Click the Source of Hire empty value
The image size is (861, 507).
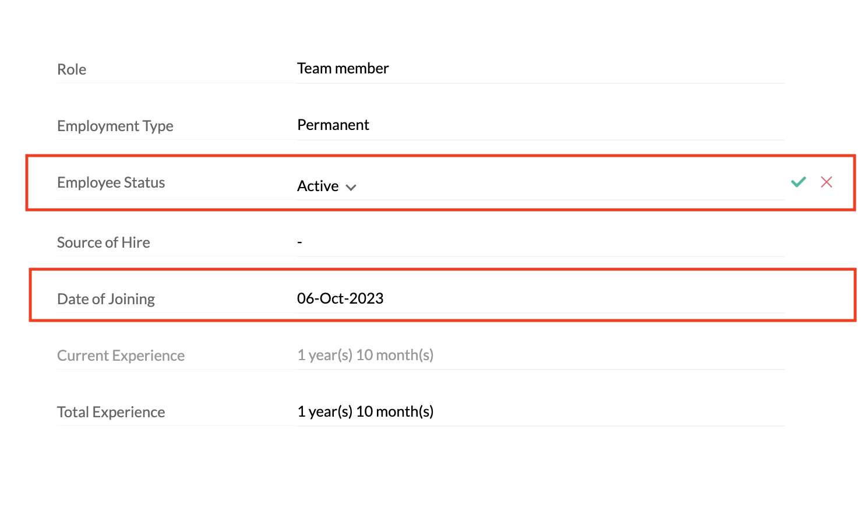click(x=299, y=242)
